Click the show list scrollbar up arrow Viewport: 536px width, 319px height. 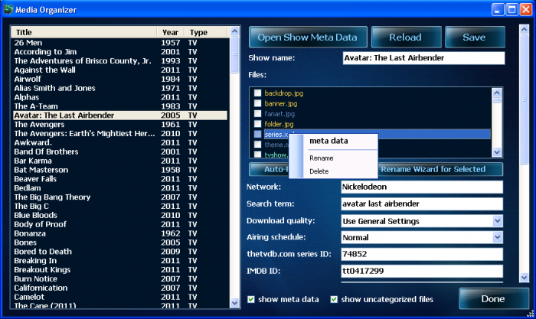(x=234, y=31)
